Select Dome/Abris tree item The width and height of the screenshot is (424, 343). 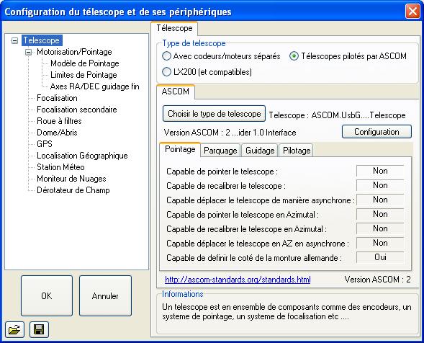57,133
